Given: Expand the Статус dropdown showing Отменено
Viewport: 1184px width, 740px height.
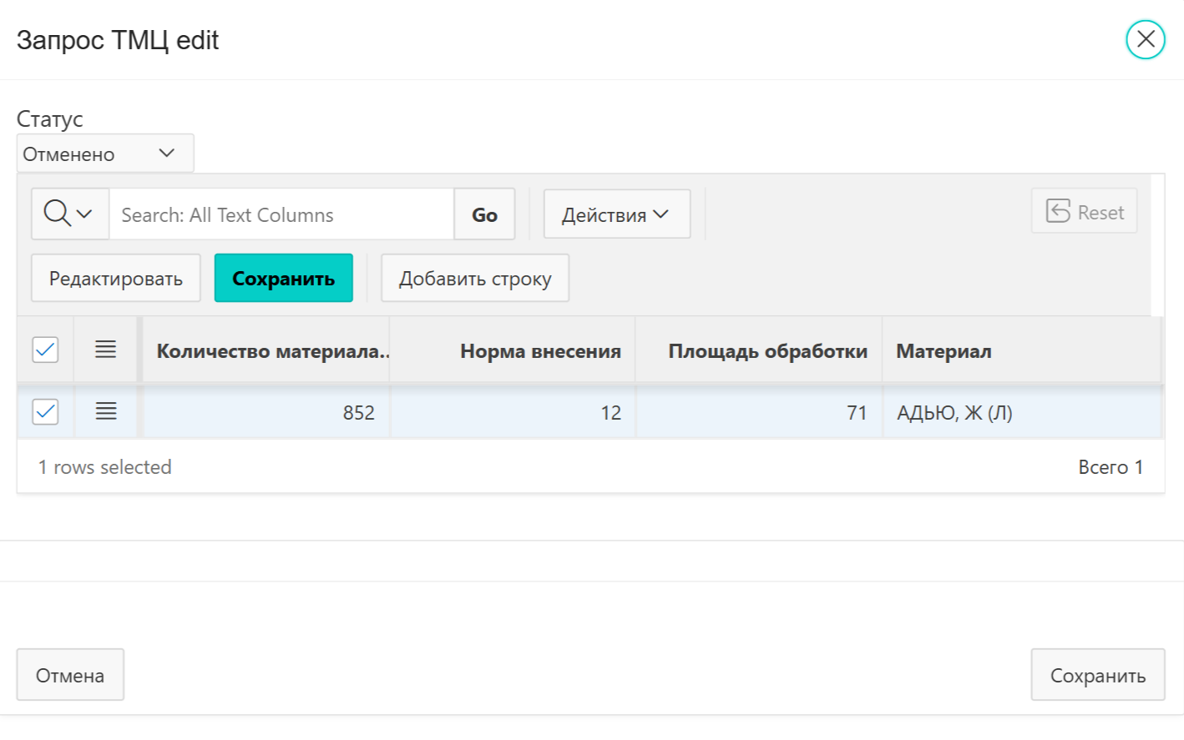Looking at the screenshot, I should [x=105, y=154].
